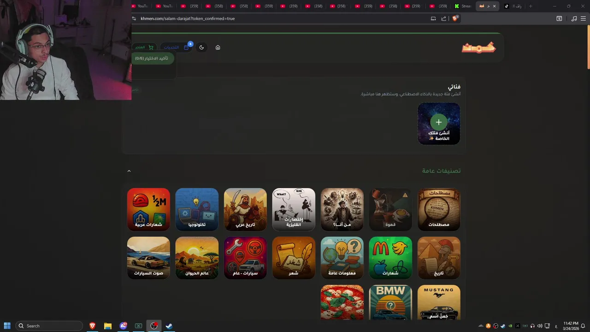The width and height of the screenshot is (590, 332).
Task: Select the تكنولوجيا category card
Action: [x=197, y=209]
